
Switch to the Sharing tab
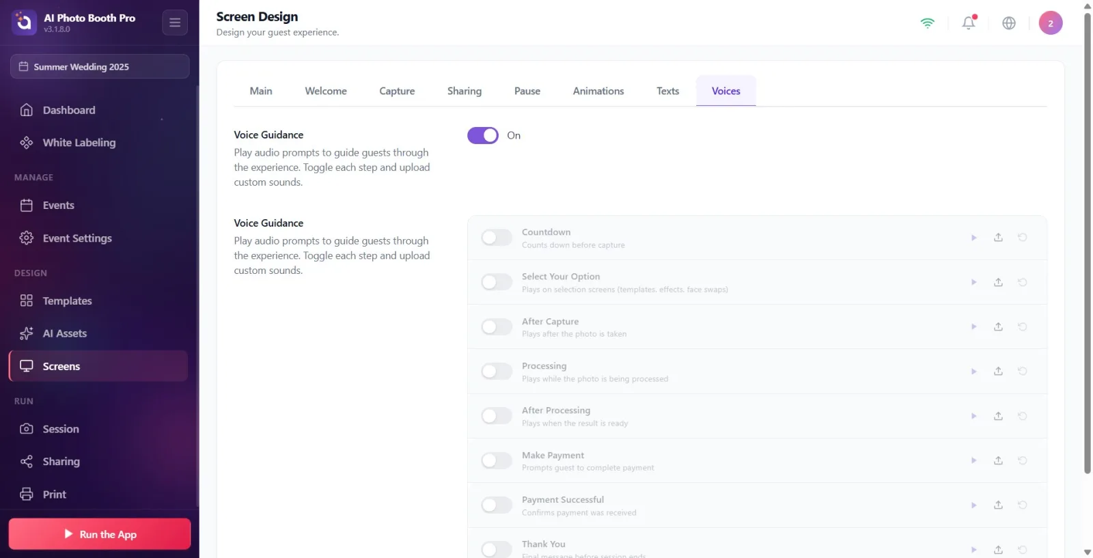(465, 91)
